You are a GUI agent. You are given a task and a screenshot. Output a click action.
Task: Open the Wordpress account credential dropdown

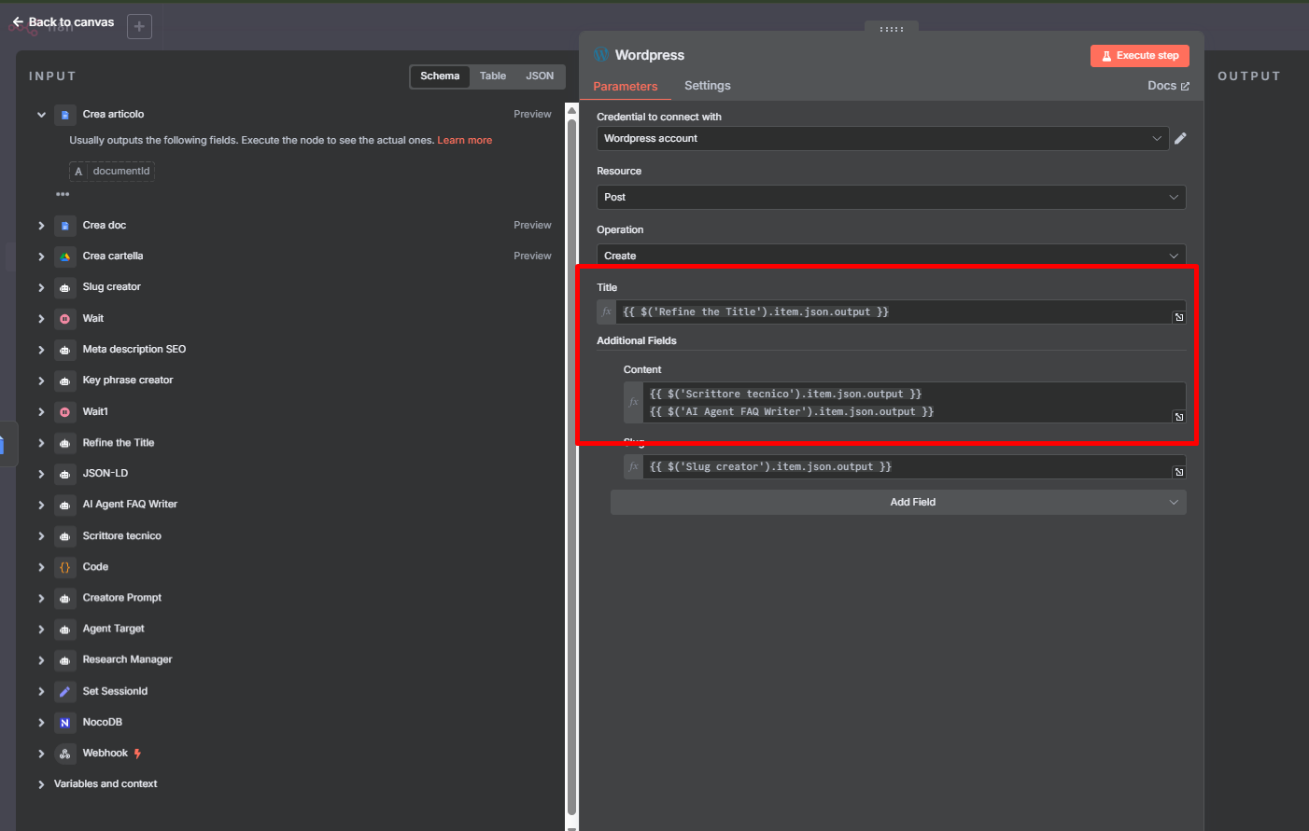click(x=882, y=138)
